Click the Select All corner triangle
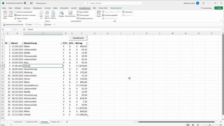Screen dimensions: 224x126 pyautogui.click(x=3, y=34)
